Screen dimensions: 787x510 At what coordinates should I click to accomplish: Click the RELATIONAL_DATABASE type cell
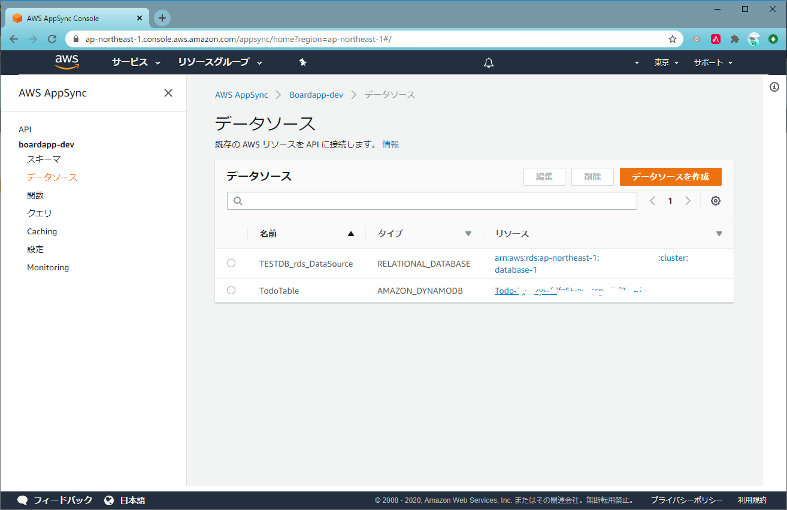point(424,264)
